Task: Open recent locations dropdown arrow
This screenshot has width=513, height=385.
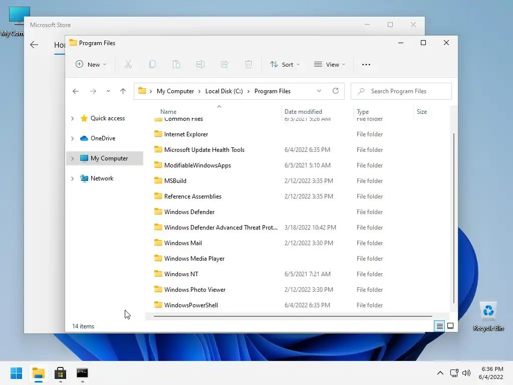Action: click(x=108, y=91)
